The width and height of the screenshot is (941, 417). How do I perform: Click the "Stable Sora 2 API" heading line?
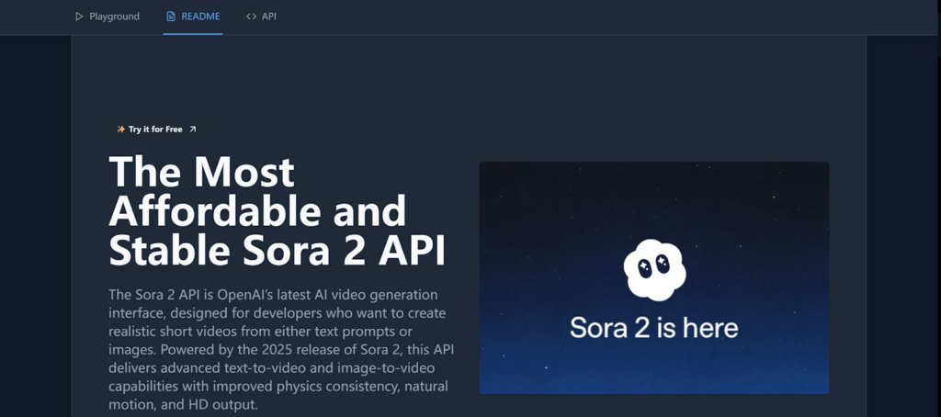click(x=278, y=250)
